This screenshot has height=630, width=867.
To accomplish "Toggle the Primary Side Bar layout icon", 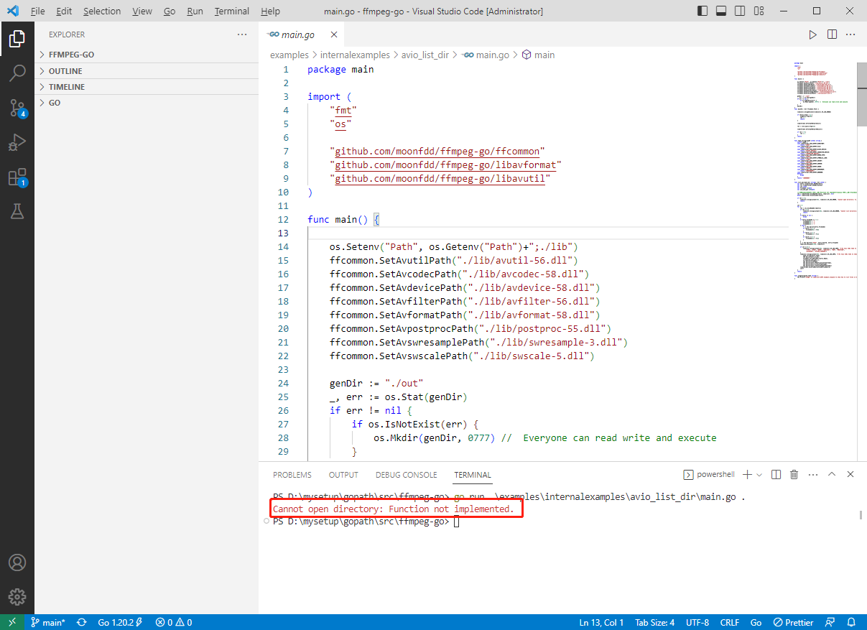I will click(x=703, y=11).
